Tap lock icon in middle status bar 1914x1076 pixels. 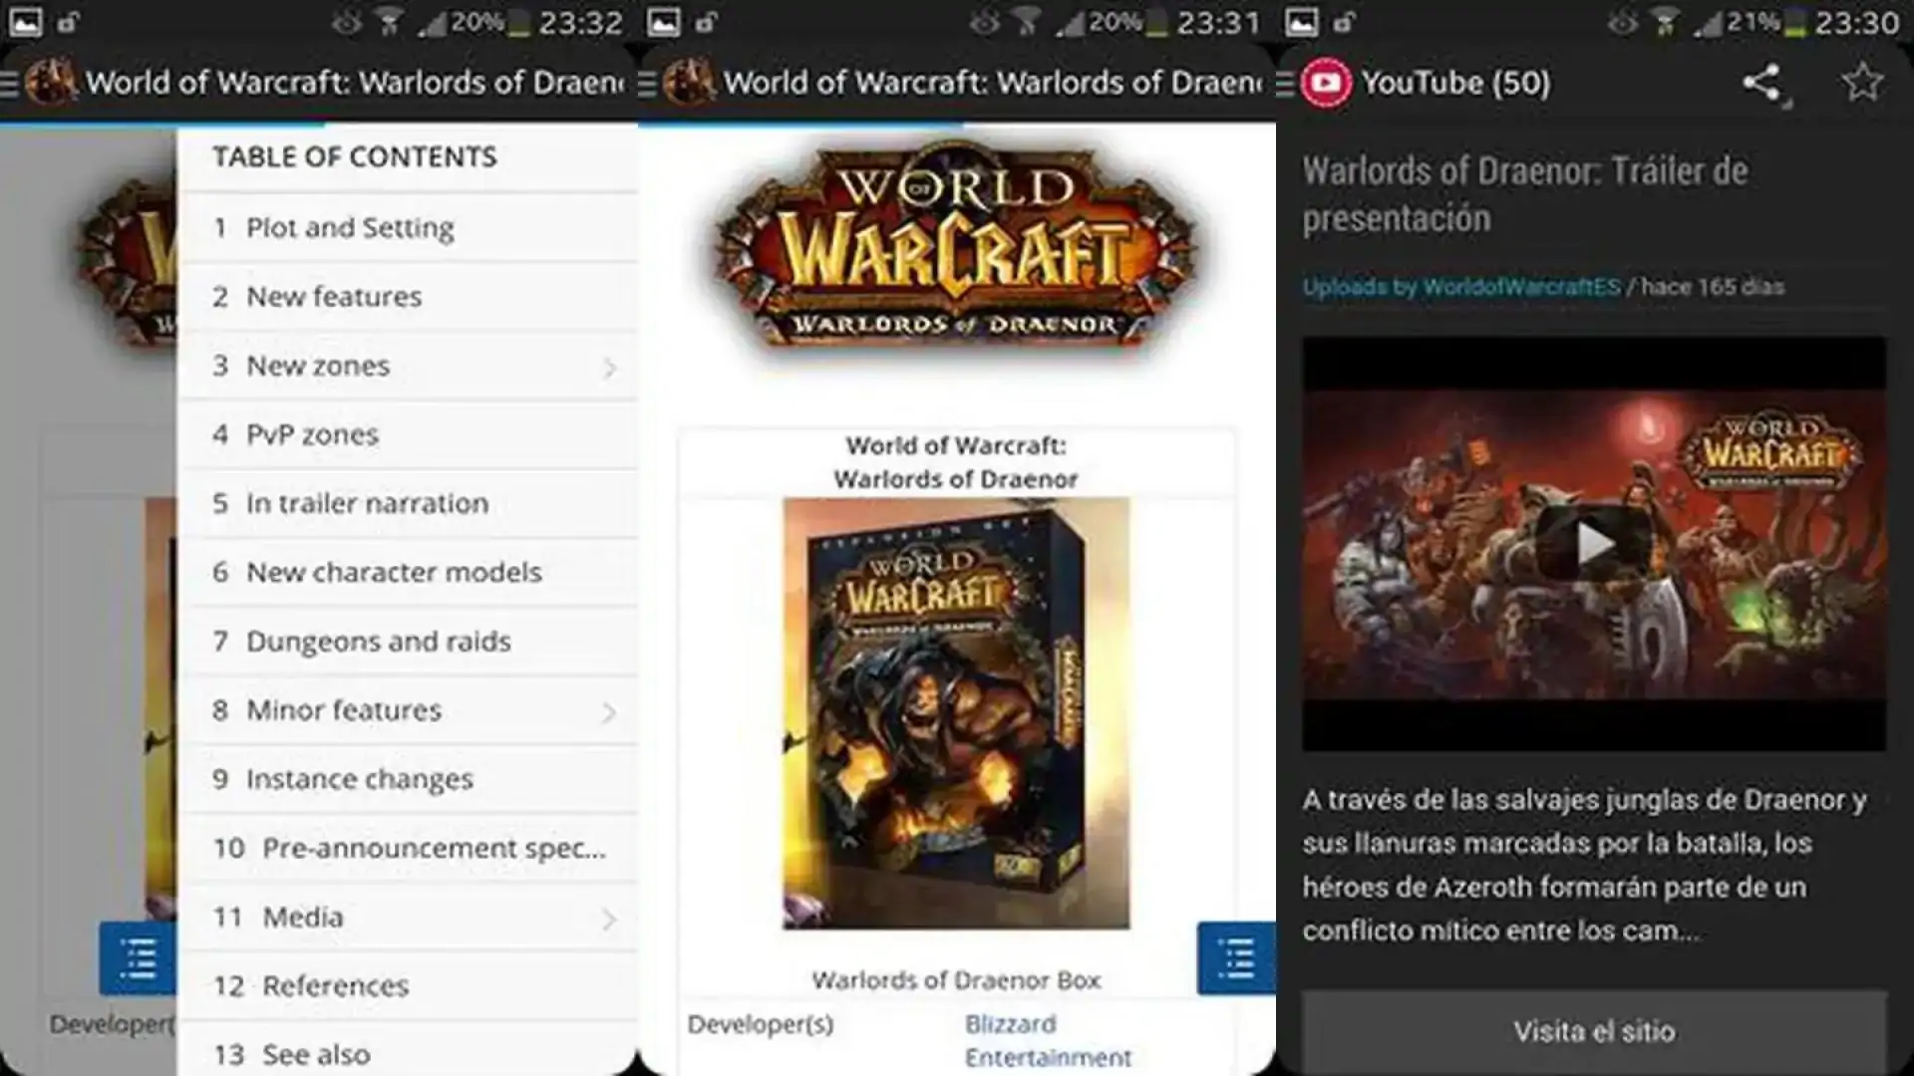[x=706, y=22]
